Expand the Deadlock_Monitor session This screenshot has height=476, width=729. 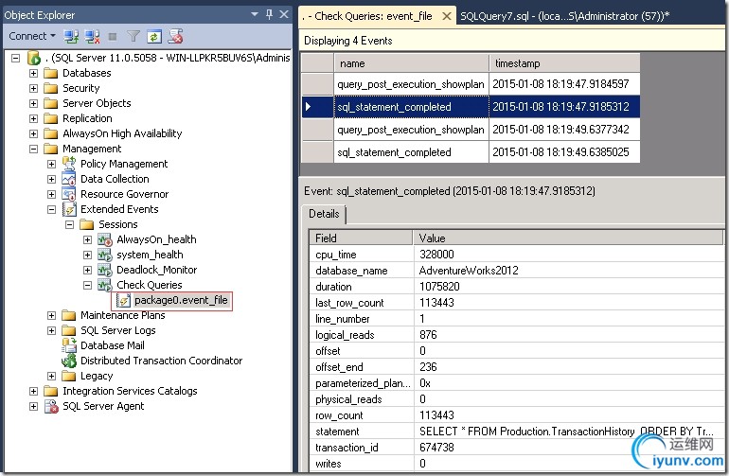click(87, 270)
